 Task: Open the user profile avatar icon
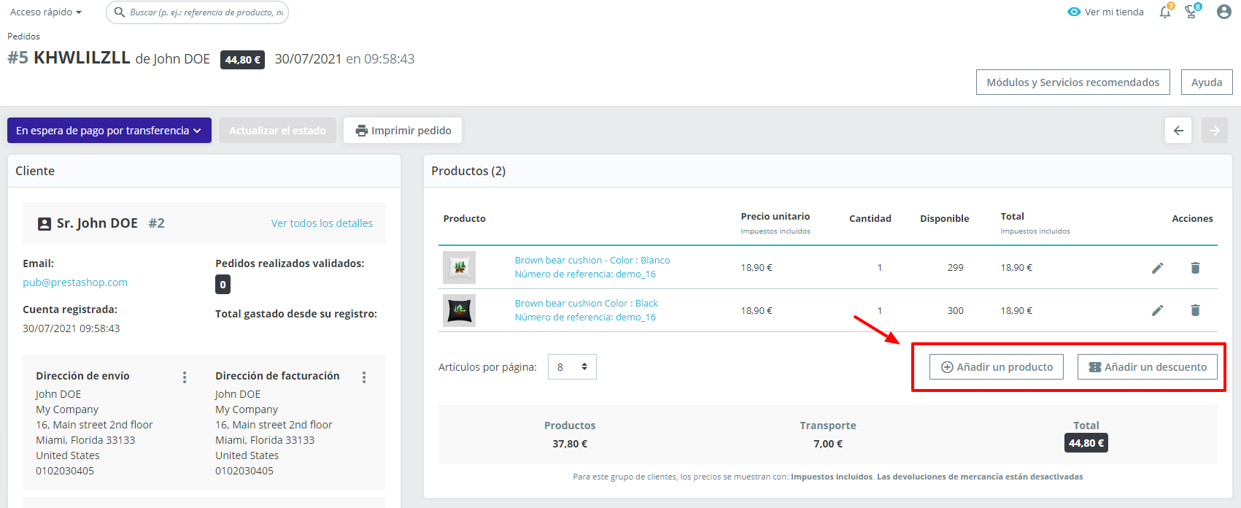pos(1224,12)
